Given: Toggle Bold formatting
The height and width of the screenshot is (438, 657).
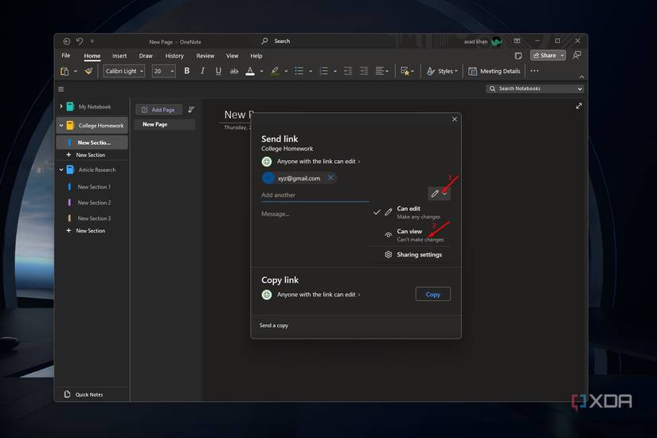Looking at the screenshot, I should (x=187, y=71).
